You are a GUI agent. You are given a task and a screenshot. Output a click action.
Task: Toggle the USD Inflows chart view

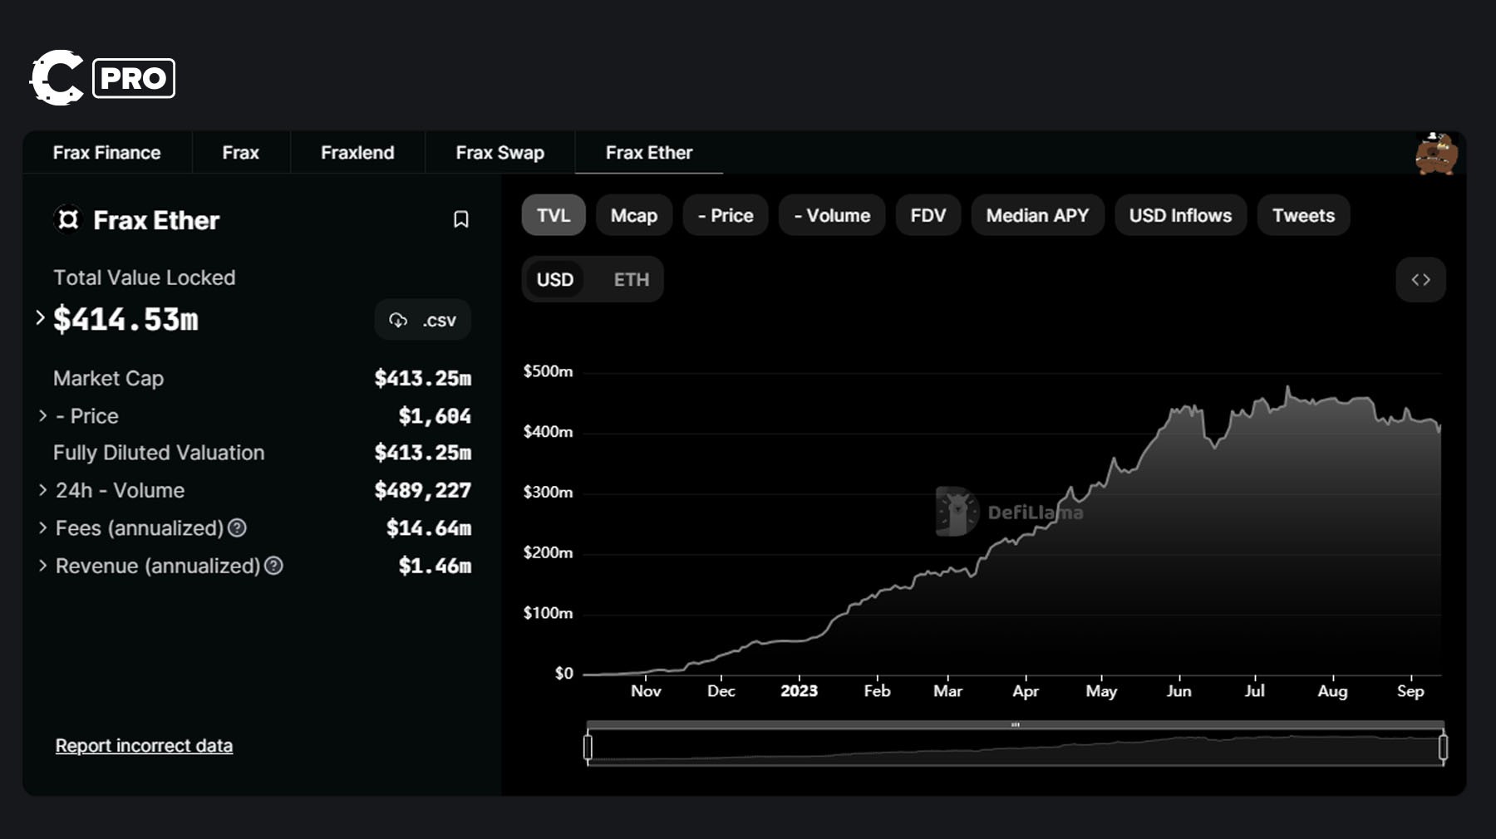(1180, 215)
